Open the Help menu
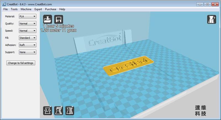Screen dimensions: 221x120 tap(62, 9)
